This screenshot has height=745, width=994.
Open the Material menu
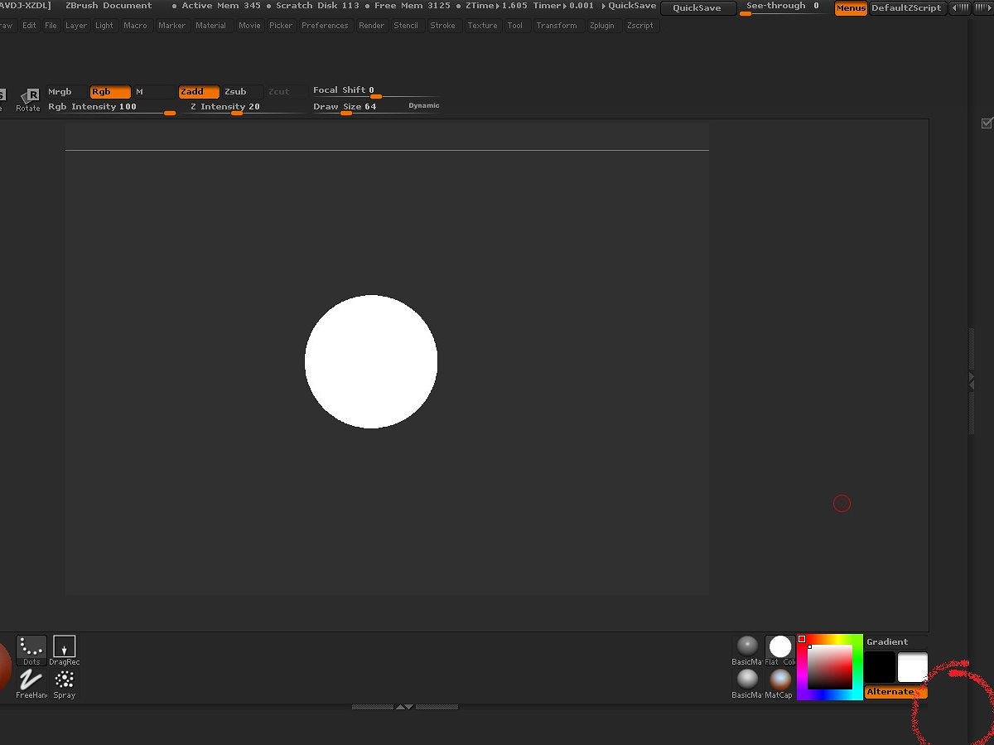pyautogui.click(x=210, y=26)
